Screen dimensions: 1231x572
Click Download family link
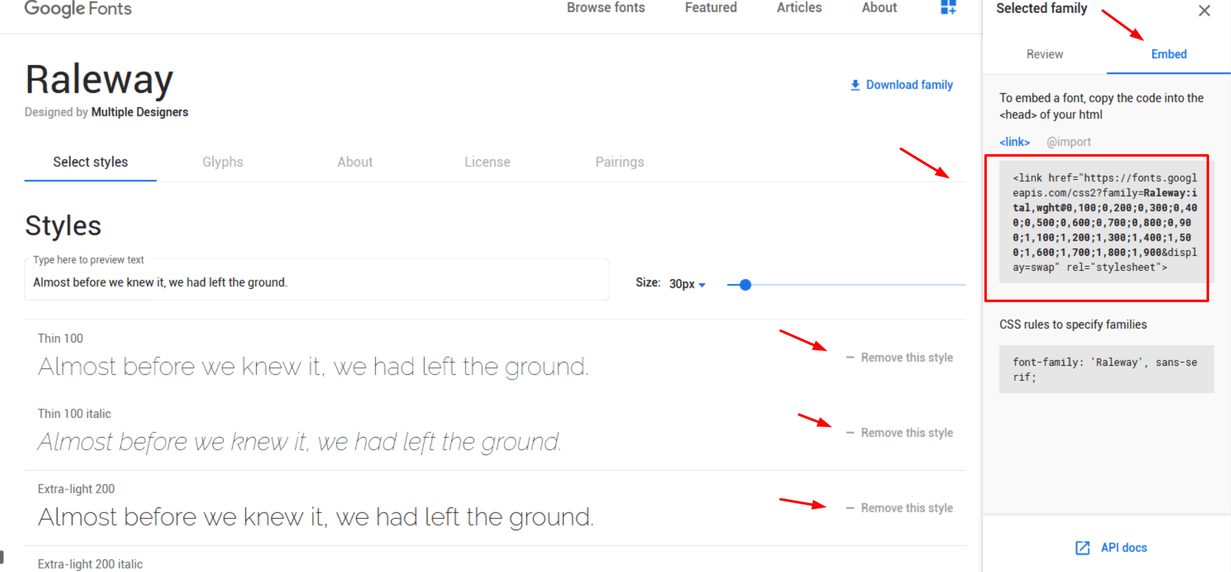(x=910, y=85)
